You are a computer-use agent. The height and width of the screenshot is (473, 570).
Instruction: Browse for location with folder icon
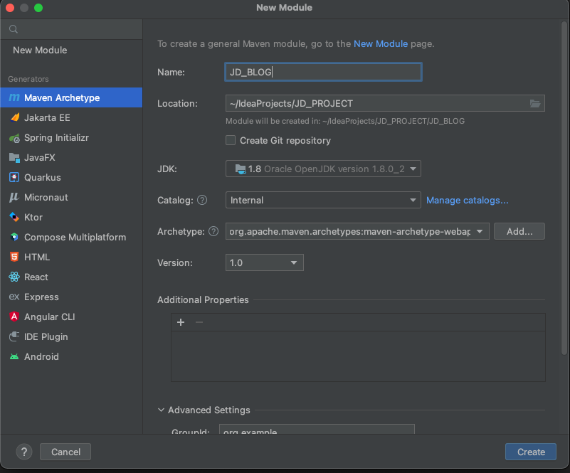[x=534, y=104]
